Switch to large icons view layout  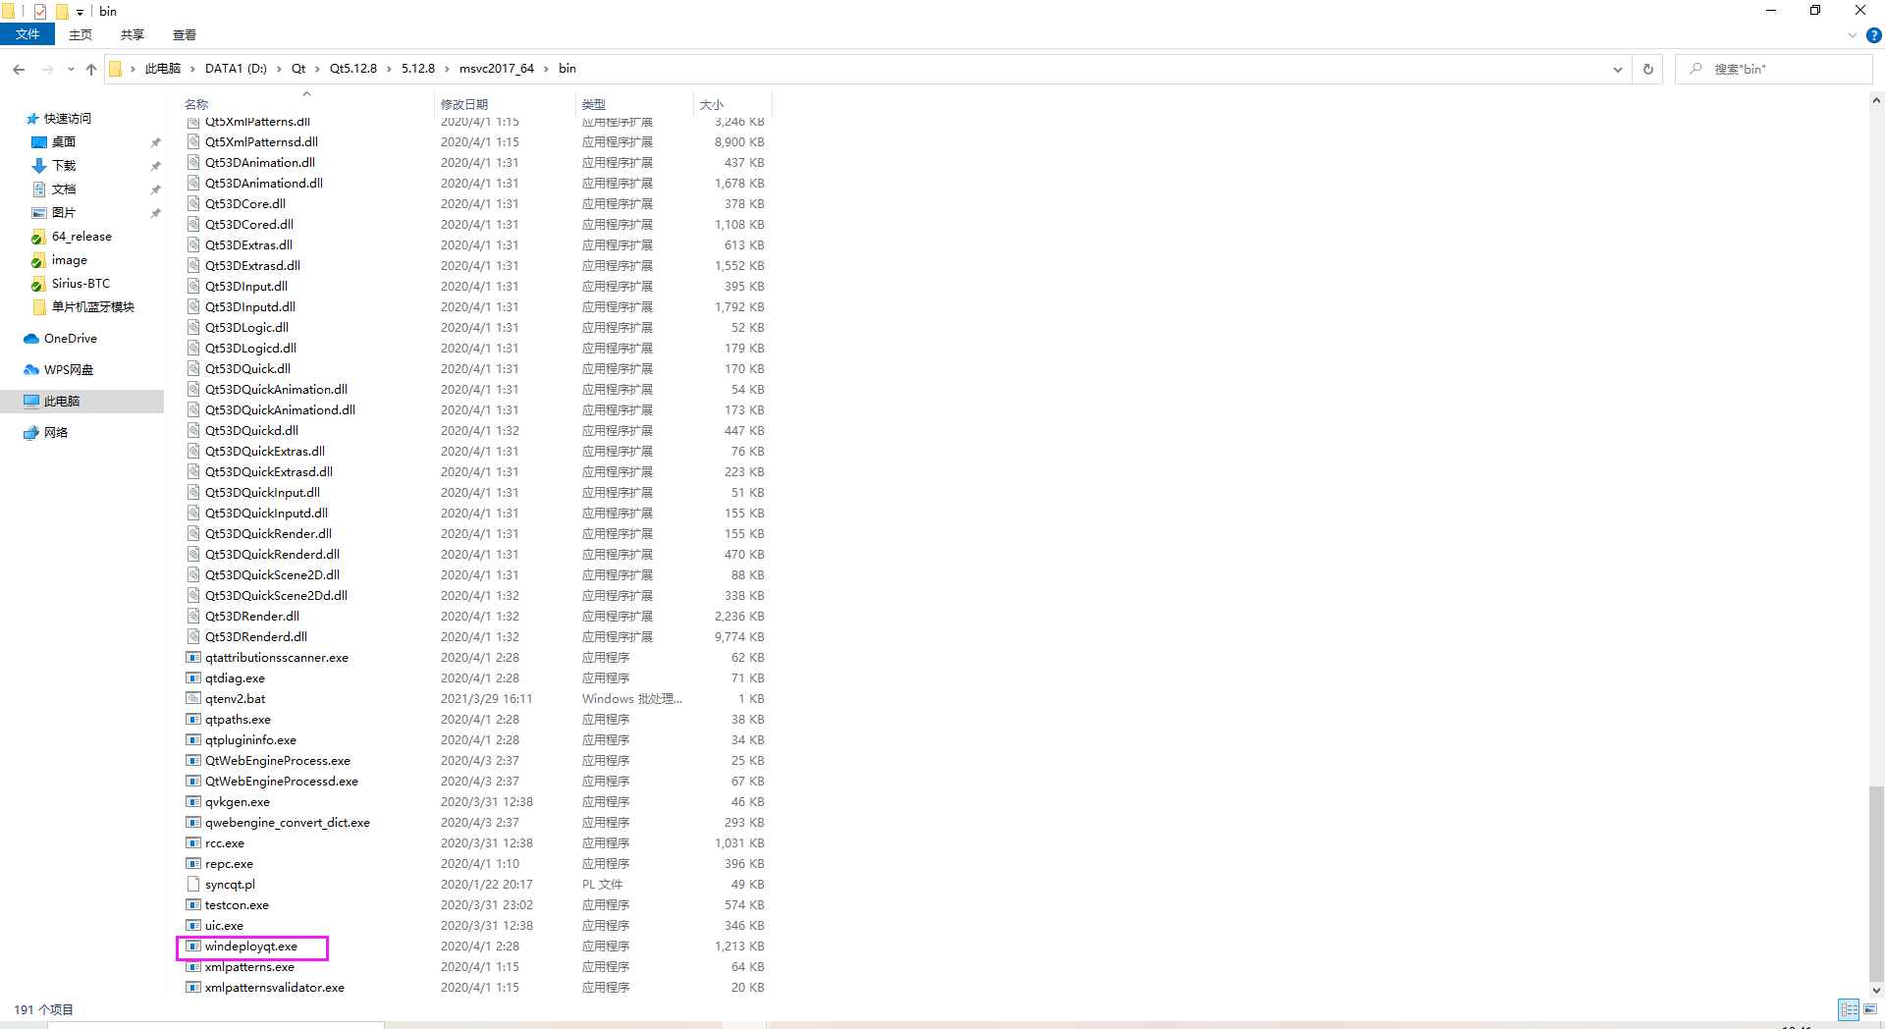tap(1870, 1009)
